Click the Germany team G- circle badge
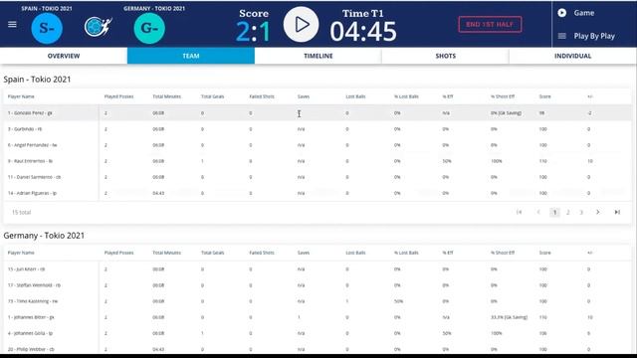Screen dimensions: 637x358 [149, 28]
